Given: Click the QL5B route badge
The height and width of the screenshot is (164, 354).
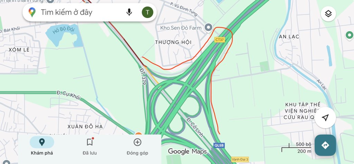Looking at the screenshot, I should tap(219, 145).
